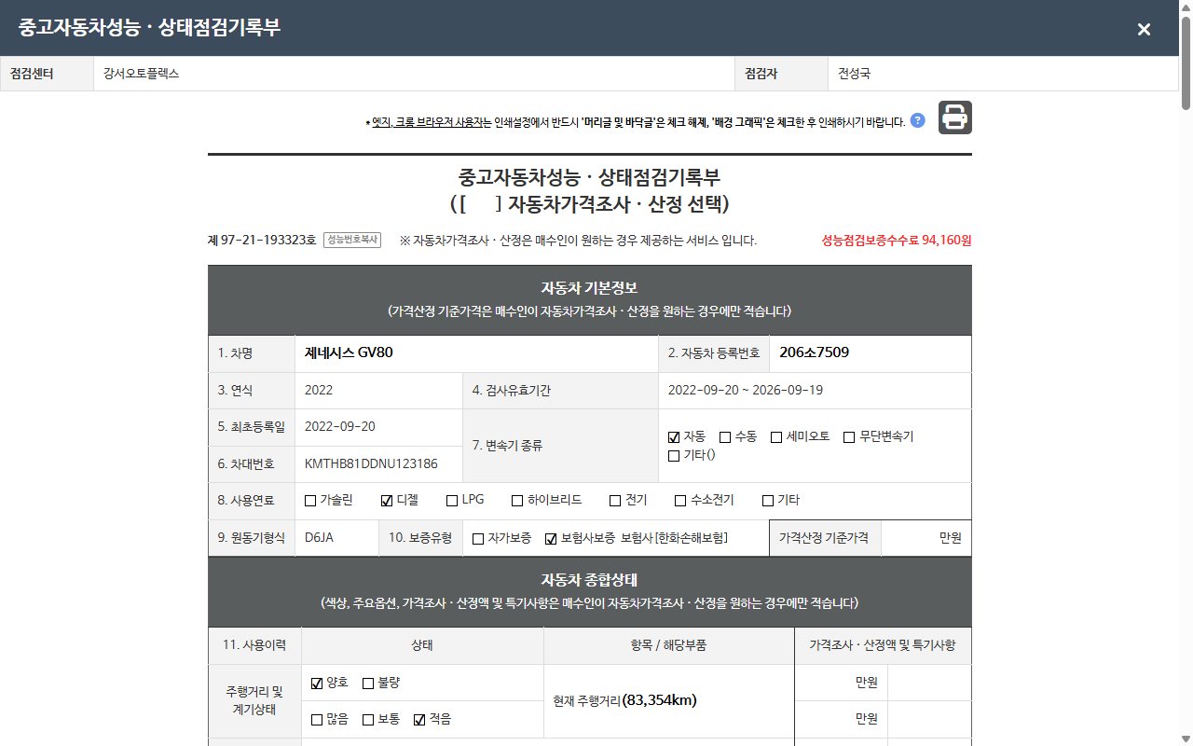Check the 불량 status checkbox
This screenshot has height=746, width=1193.
click(x=368, y=684)
